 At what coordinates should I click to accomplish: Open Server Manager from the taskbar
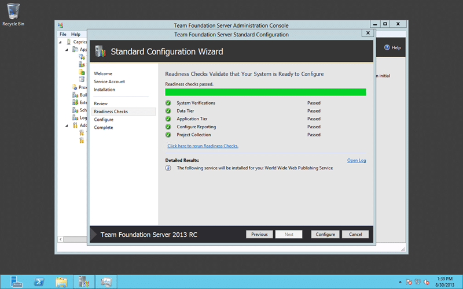(16, 282)
